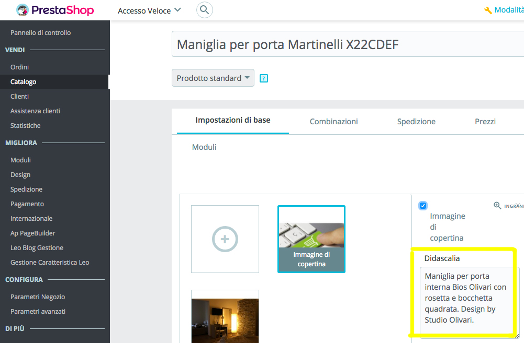The width and height of the screenshot is (524, 343).
Task: Select the room interior image thumbnail
Action: (x=225, y=318)
